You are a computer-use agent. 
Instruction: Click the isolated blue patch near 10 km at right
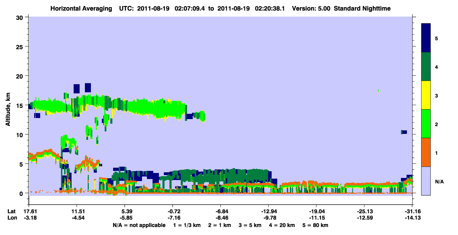point(404,132)
